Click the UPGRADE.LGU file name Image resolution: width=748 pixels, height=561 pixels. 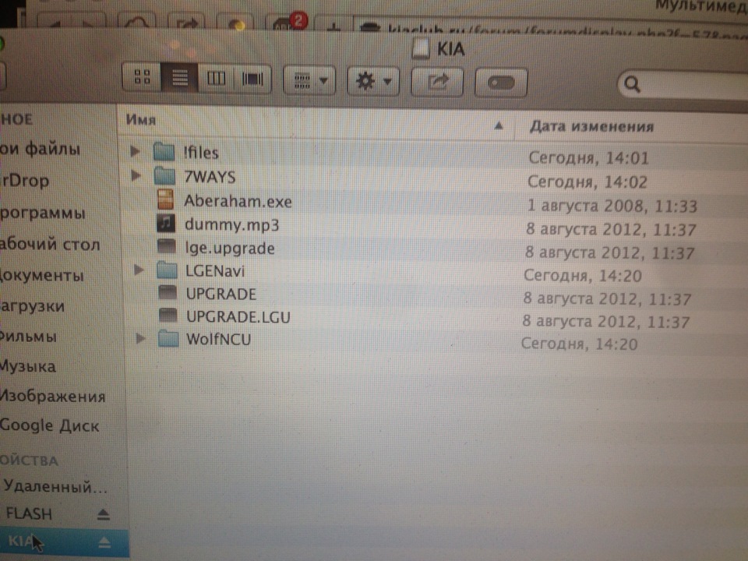[238, 317]
